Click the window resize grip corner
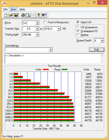Screen dimensions: 109x140 tap(106, 137)
